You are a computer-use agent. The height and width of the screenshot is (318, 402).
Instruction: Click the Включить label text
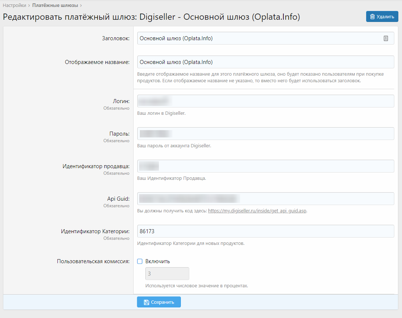point(157,261)
